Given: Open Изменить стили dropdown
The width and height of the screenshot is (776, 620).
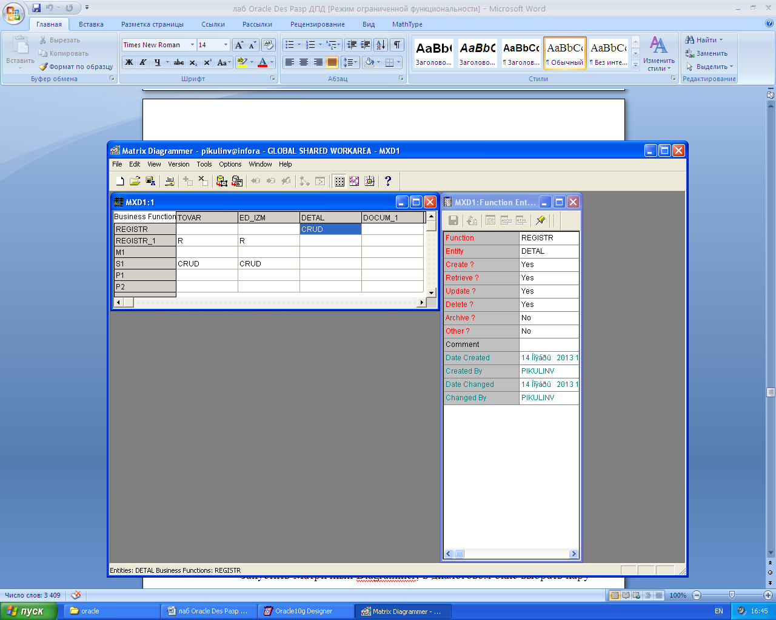Looking at the screenshot, I should coord(659,54).
